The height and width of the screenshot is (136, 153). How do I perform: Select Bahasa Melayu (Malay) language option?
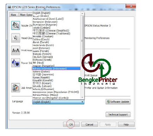pyautogui.click(x=45, y=95)
